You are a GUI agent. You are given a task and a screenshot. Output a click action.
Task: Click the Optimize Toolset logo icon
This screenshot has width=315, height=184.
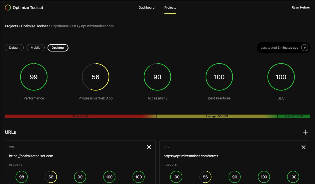point(8,7)
